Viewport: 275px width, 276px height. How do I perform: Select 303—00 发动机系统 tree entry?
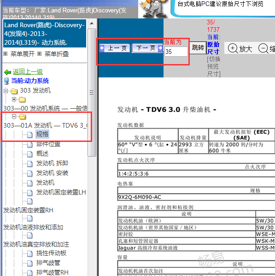click(45, 108)
